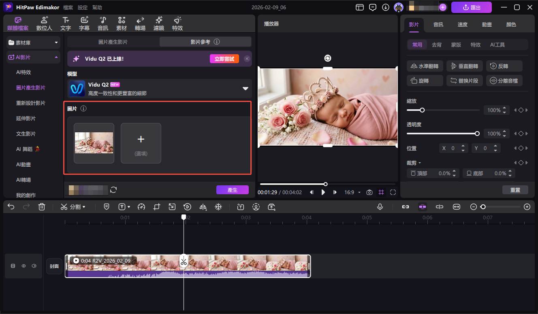
Task: Open the Speed adjustment tool
Action: [x=141, y=207]
